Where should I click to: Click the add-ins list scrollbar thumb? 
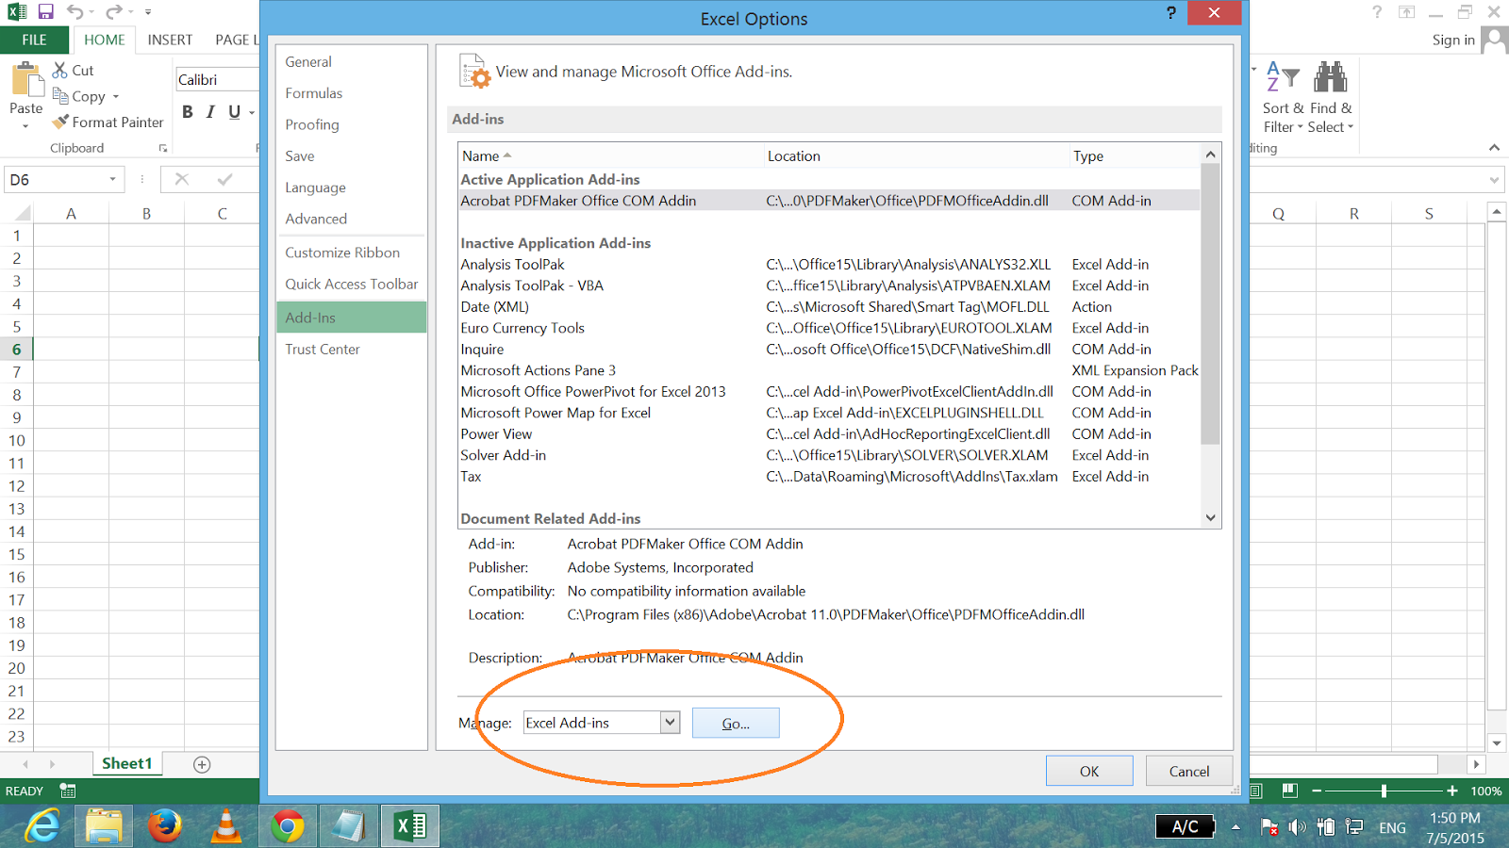1210,303
